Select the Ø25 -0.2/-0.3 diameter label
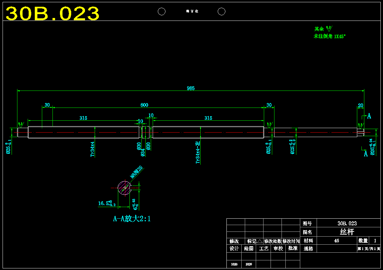The height and width of the screenshot is (270, 383). point(293,147)
